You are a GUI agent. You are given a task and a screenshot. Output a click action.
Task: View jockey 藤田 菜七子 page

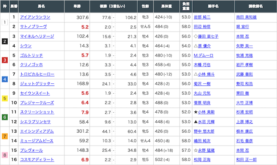pyautogui.click(x=208, y=36)
